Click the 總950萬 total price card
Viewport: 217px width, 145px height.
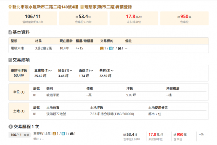click(x=184, y=18)
